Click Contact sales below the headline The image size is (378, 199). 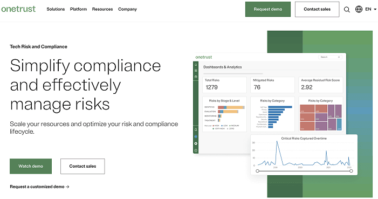click(83, 166)
